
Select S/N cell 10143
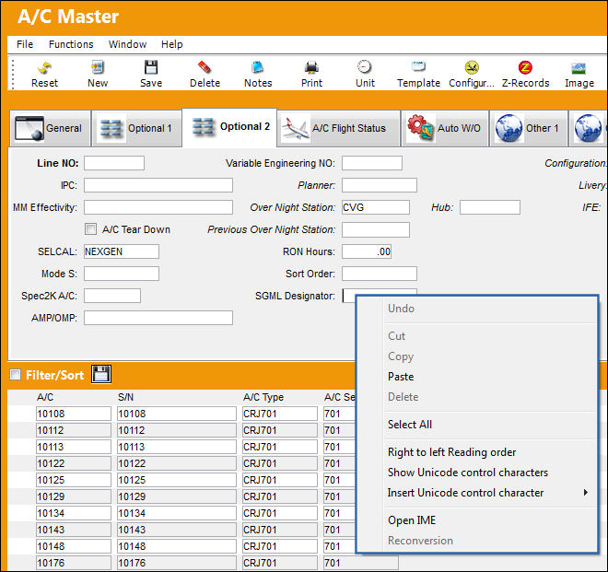177,530
